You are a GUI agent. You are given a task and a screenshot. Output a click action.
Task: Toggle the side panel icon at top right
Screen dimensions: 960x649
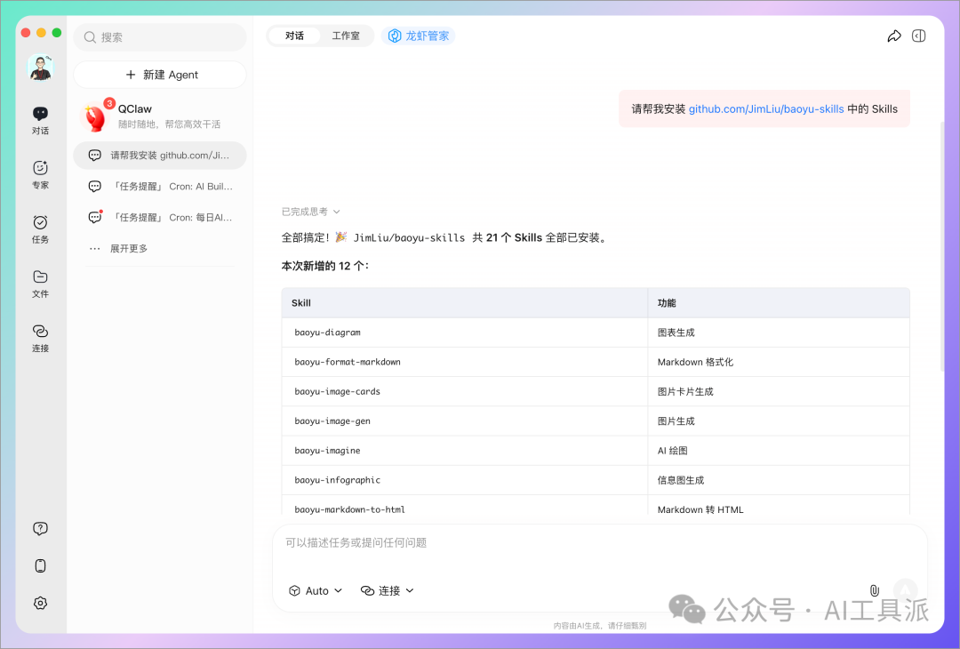click(918, 36)
